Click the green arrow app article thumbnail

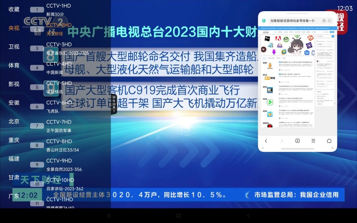pyautogui.click(x=270, y=102)
